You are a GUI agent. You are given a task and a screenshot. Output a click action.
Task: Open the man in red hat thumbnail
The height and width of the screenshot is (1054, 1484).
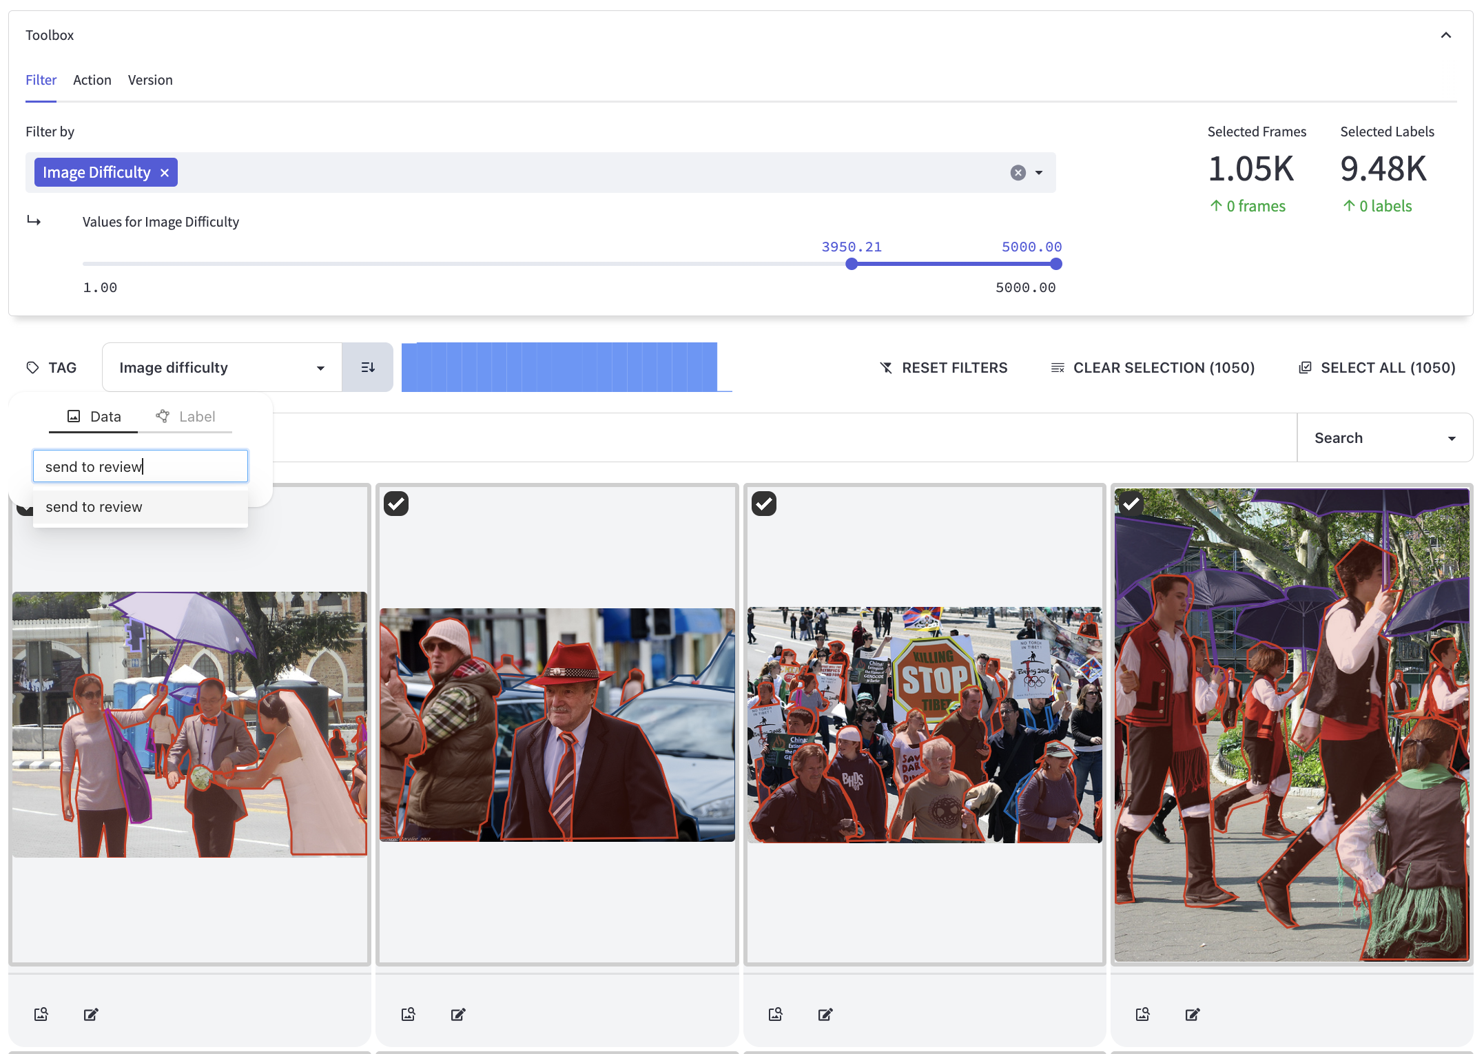point(557,725)
